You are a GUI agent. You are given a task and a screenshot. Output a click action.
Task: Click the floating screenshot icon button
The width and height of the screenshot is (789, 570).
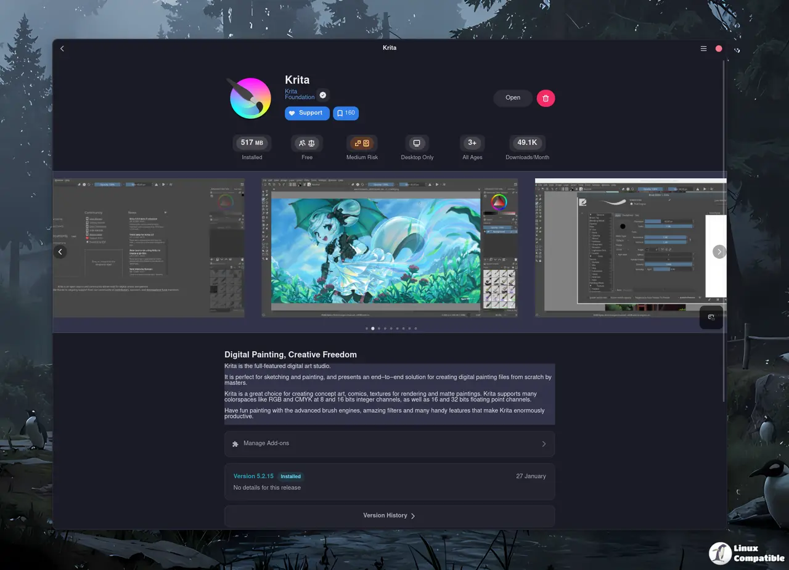[711, 317]
